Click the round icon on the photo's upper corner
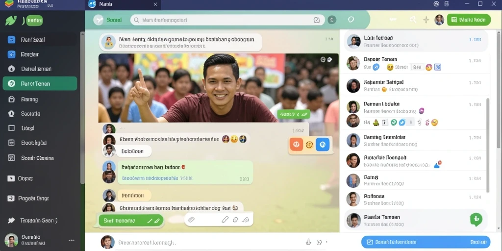Screen dimensions: 502x251 (x=323, y=59)
